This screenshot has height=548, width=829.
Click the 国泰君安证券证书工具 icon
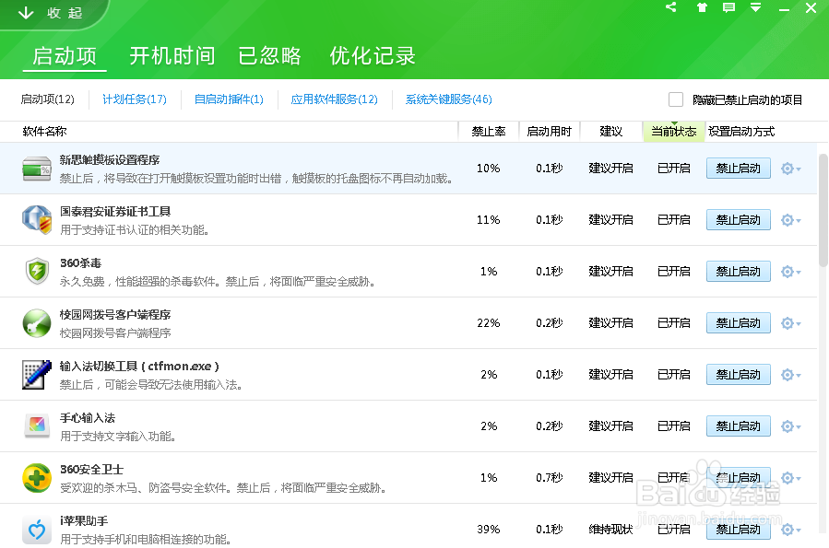coord(37,220)
